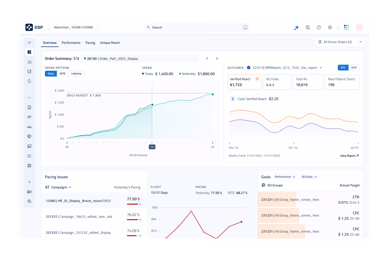
Task: Open Campaign_231232_edited_dIsplay row
Action: tap(94, 232)
